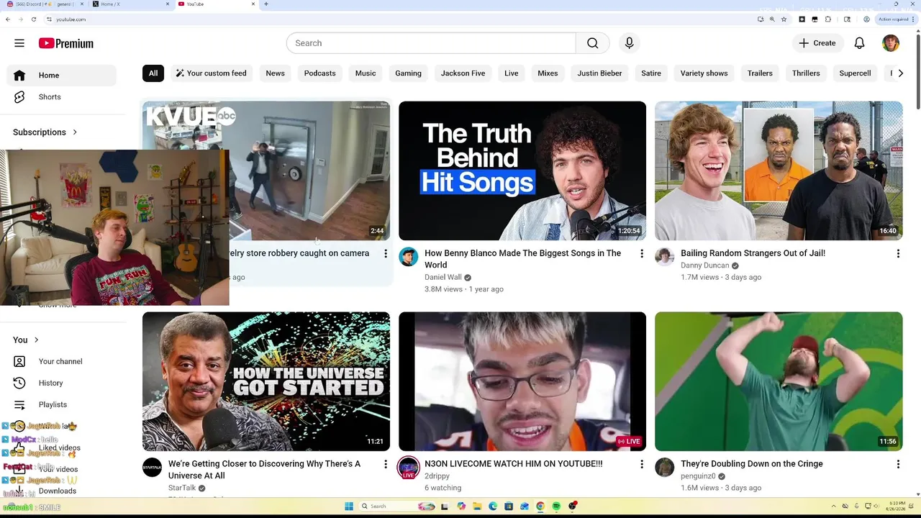Click the youtube.com address bar
921x518 pixels.
click(x=396, y=19)
